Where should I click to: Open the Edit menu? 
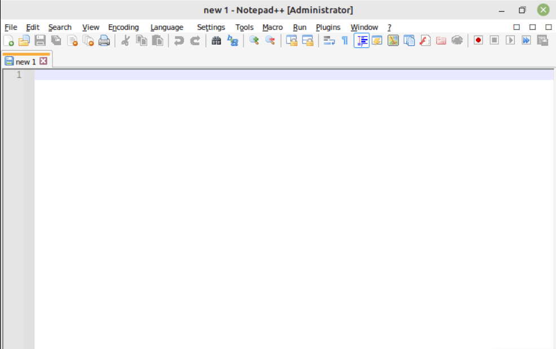click(x=33, y=27)
